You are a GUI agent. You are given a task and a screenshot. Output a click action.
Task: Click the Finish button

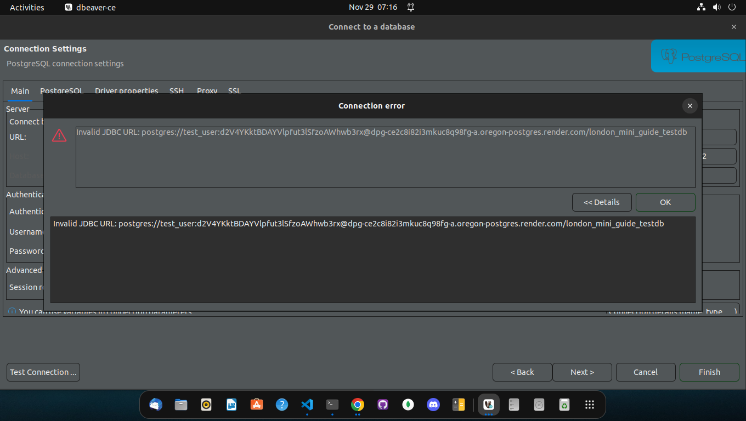tap(709, 372)
